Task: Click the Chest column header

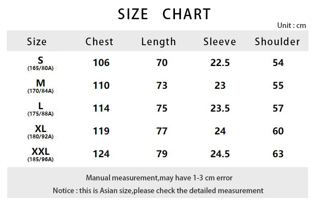Action: (x=100, y=42)
